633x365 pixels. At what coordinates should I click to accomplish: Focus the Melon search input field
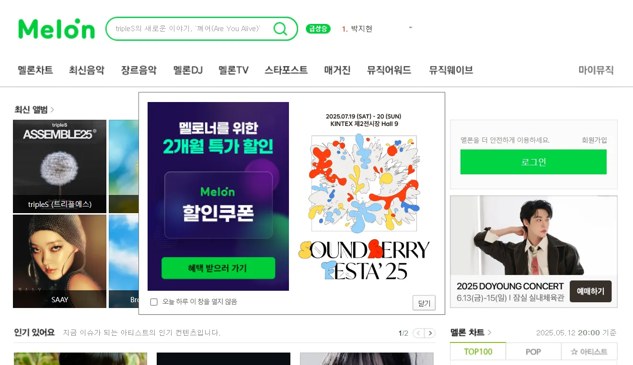pos(189,29)
